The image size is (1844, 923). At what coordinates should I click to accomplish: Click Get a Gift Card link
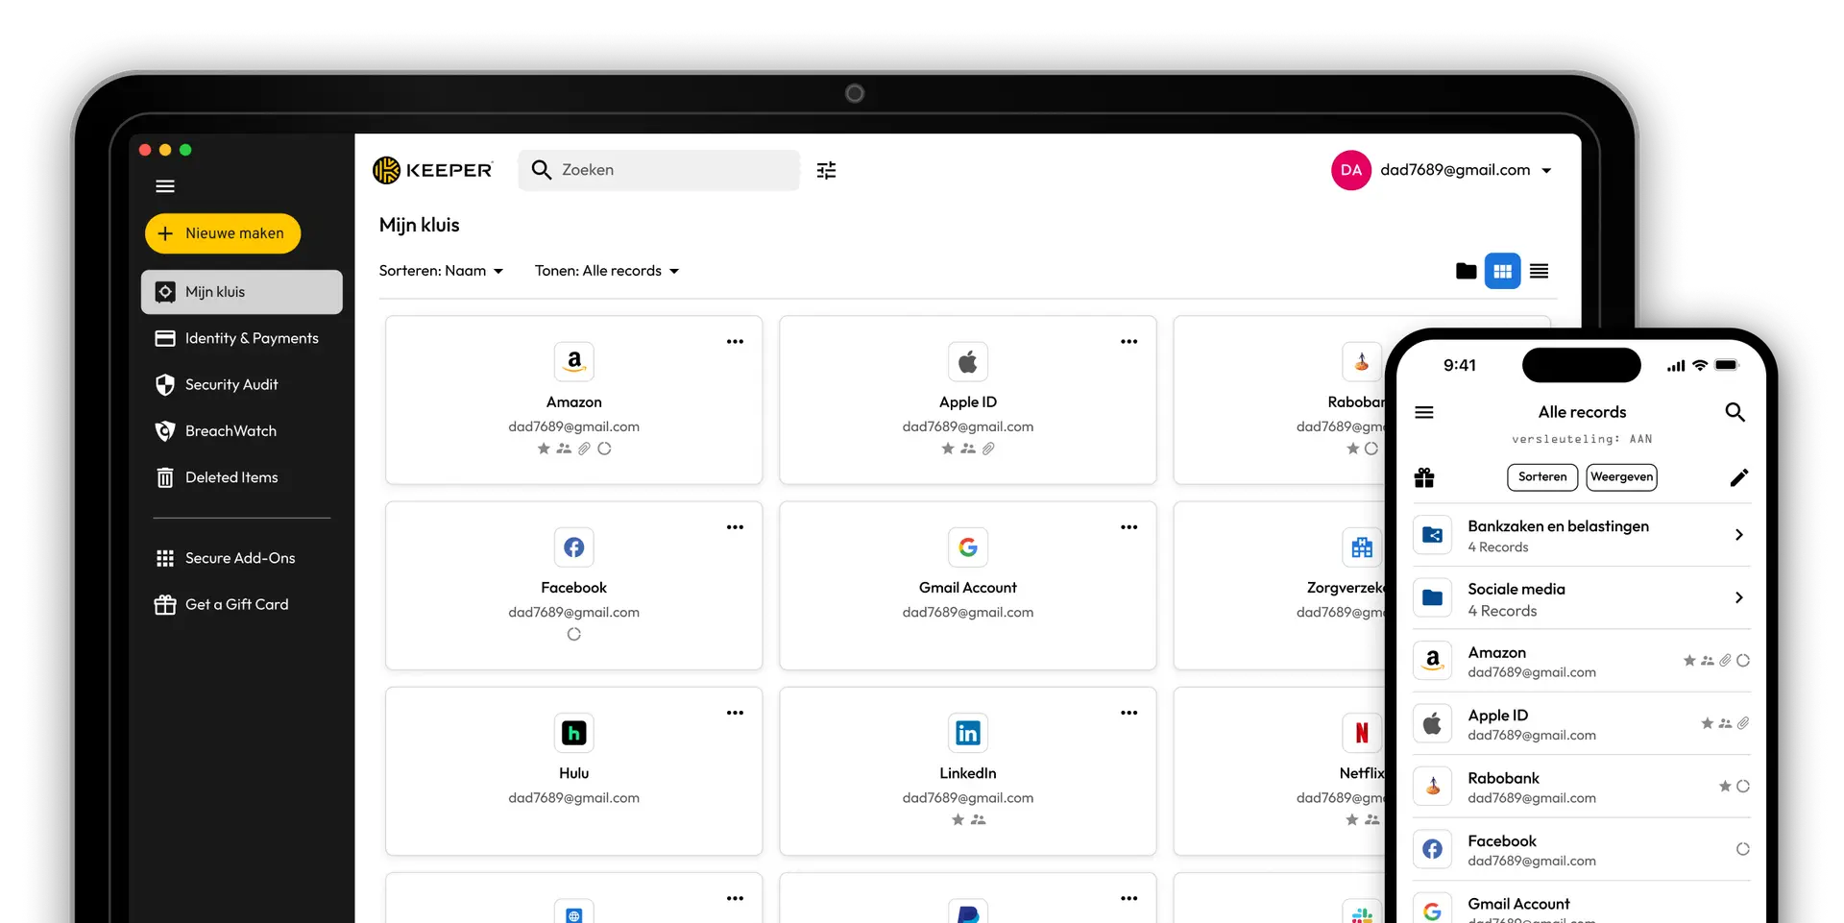click(x=222, y=604)
